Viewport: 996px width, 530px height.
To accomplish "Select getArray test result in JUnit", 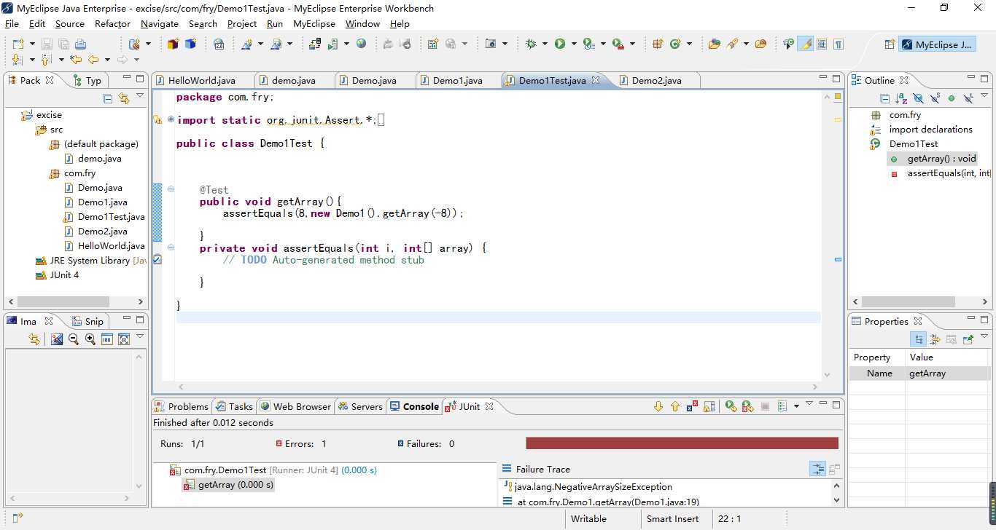I will click(229, 485).
